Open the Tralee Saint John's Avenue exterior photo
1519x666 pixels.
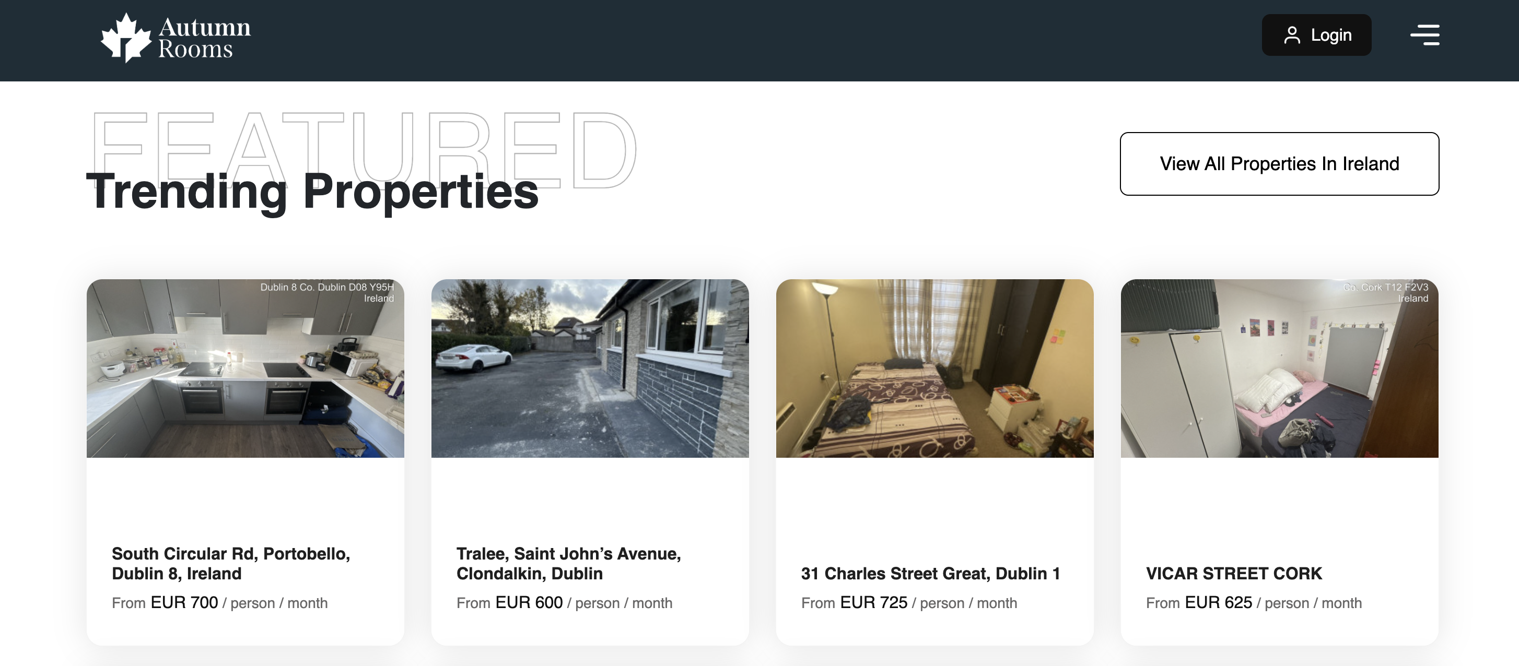click(x=590, y=368)
